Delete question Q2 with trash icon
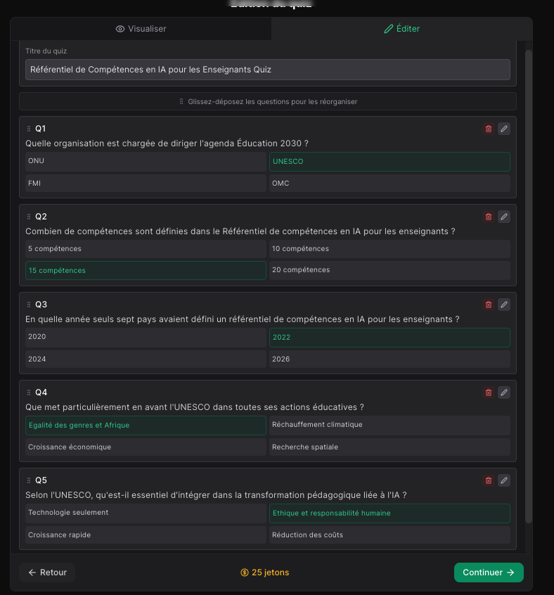 (x=489, y=217)
